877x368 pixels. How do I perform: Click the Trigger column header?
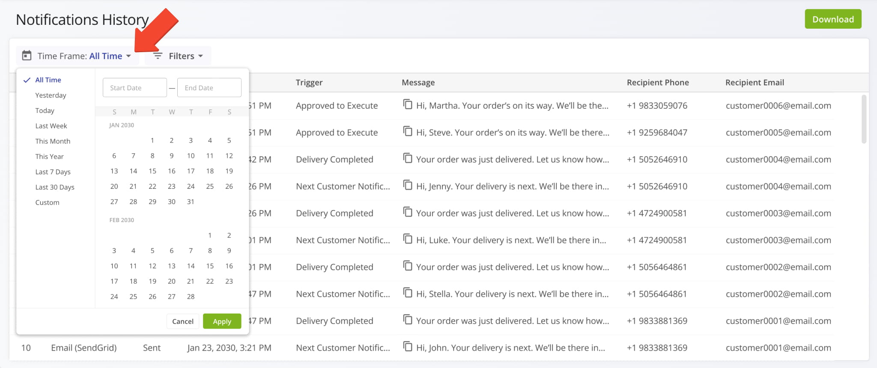pos(309,83)
